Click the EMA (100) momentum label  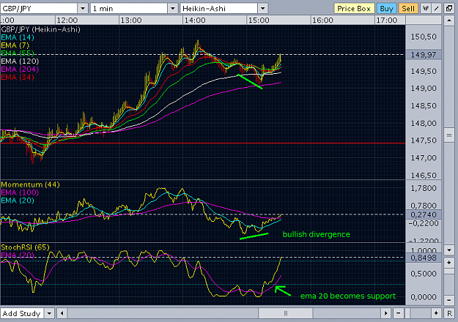20,192
